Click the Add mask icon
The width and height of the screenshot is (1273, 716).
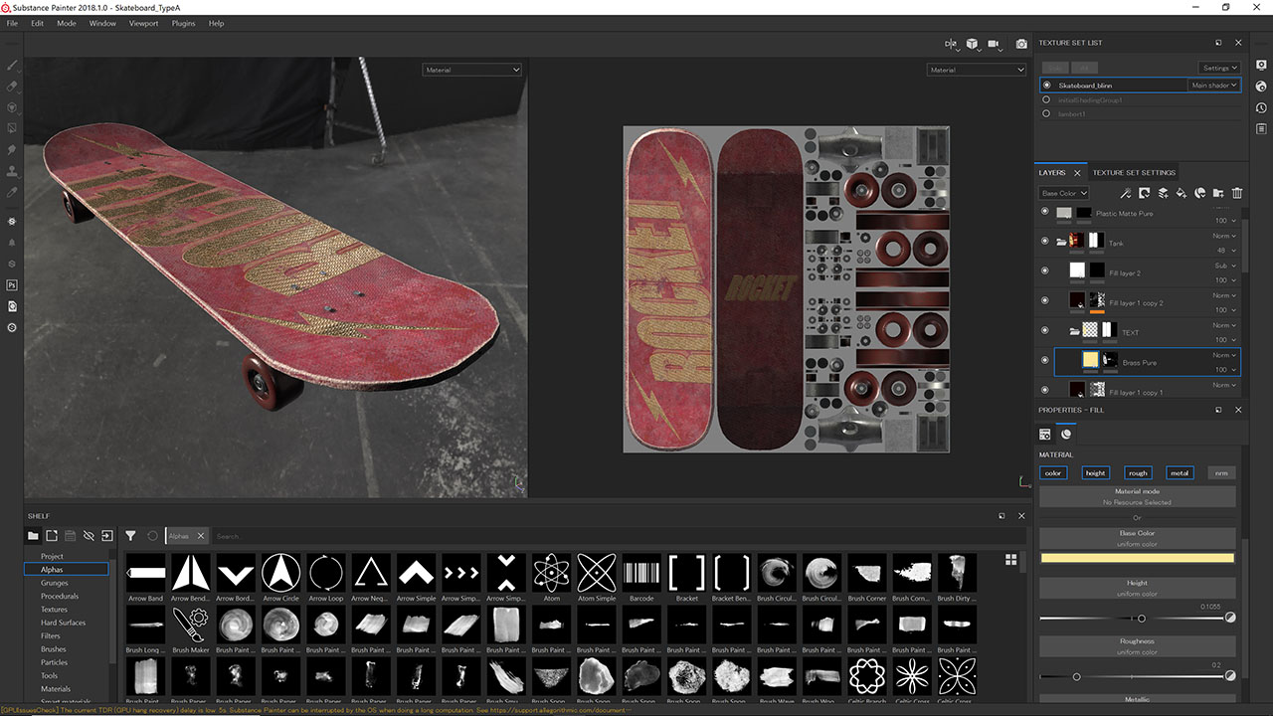coord(1144,193)
